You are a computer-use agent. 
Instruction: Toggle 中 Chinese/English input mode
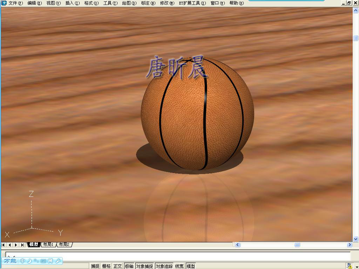[x=22, y=261]
